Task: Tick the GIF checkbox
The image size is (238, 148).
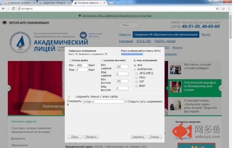Action: [136, 82]
